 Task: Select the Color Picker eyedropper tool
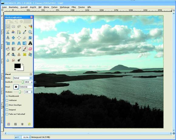point(25,32)
